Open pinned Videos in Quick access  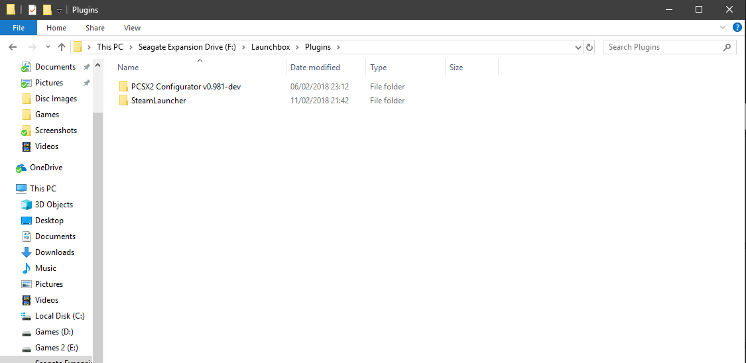pos(46,146)
